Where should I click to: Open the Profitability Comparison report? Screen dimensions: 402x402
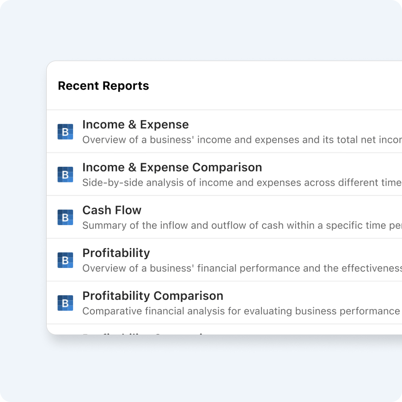coord(152,296)
